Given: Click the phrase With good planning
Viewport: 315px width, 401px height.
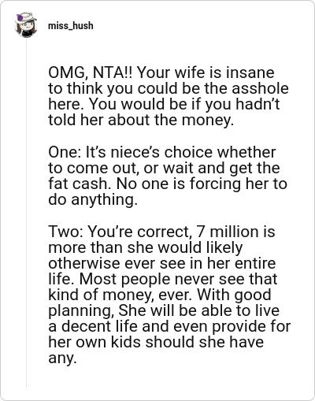Looking at the screenshot, I should tap(160, 303).
